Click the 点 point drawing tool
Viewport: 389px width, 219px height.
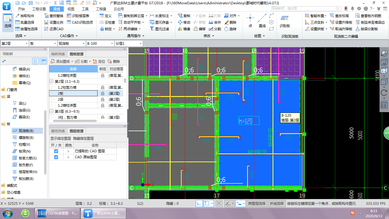[x=250, y=21]
